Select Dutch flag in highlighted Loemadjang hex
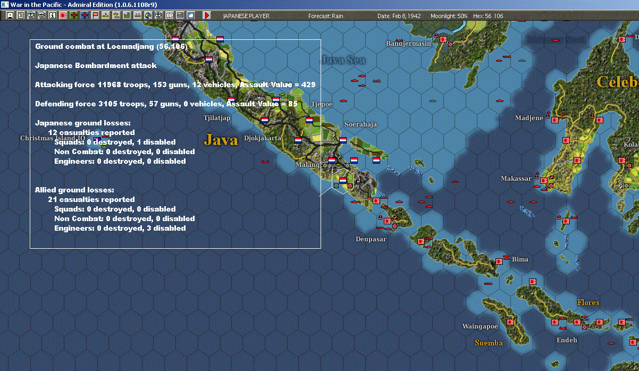The height and width of the screenshot is (371, 639). point(343,180)
